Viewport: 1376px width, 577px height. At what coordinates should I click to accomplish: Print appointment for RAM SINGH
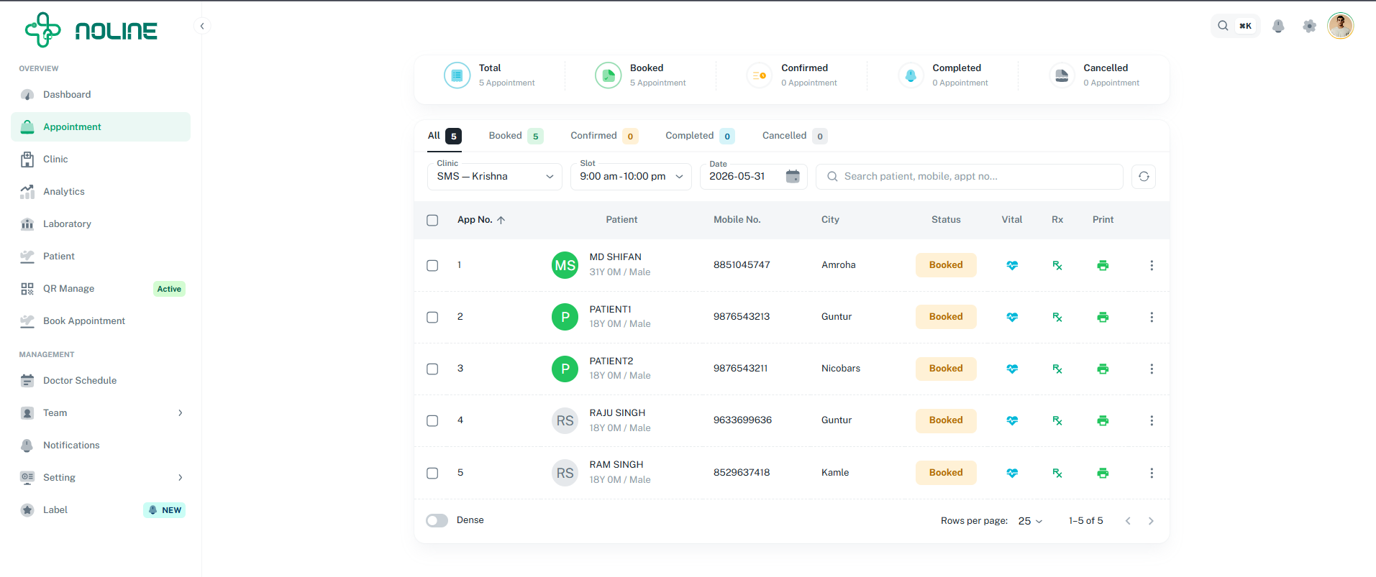pyautogui.click(x=1103, y=473)
